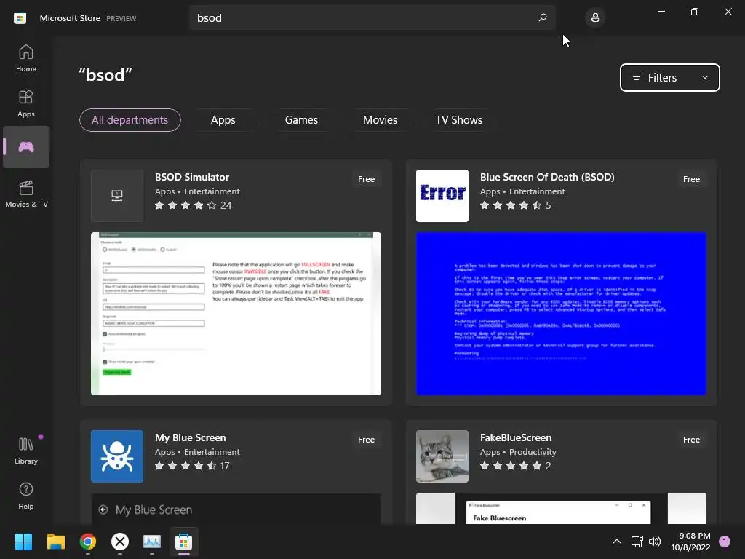
Task: Click the search magnifier icon
Action: [543, 17]
